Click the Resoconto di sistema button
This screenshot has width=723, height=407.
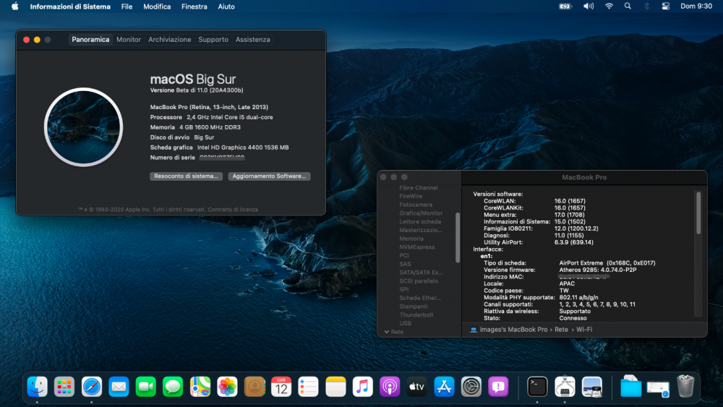pyautogui.click(x=187, y=176)
